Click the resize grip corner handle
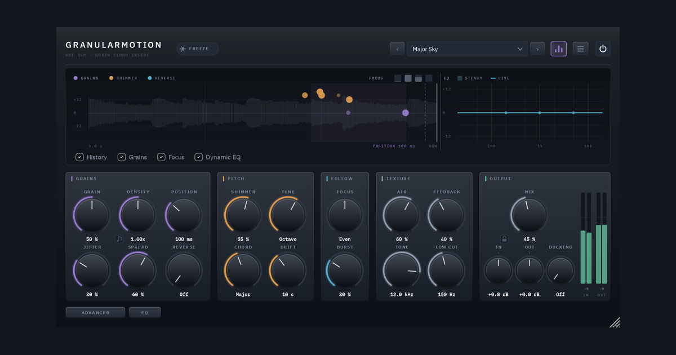This screenshot has width=676, height=355. tap(615, 322)
